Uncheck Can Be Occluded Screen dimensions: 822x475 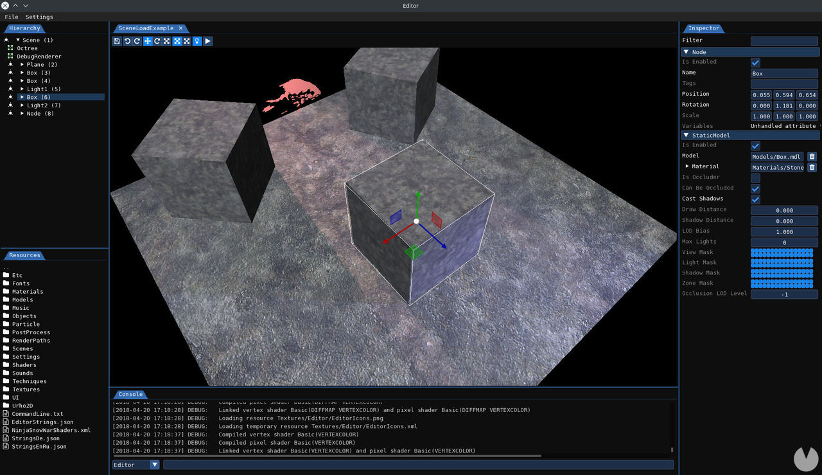pos(755,189)
